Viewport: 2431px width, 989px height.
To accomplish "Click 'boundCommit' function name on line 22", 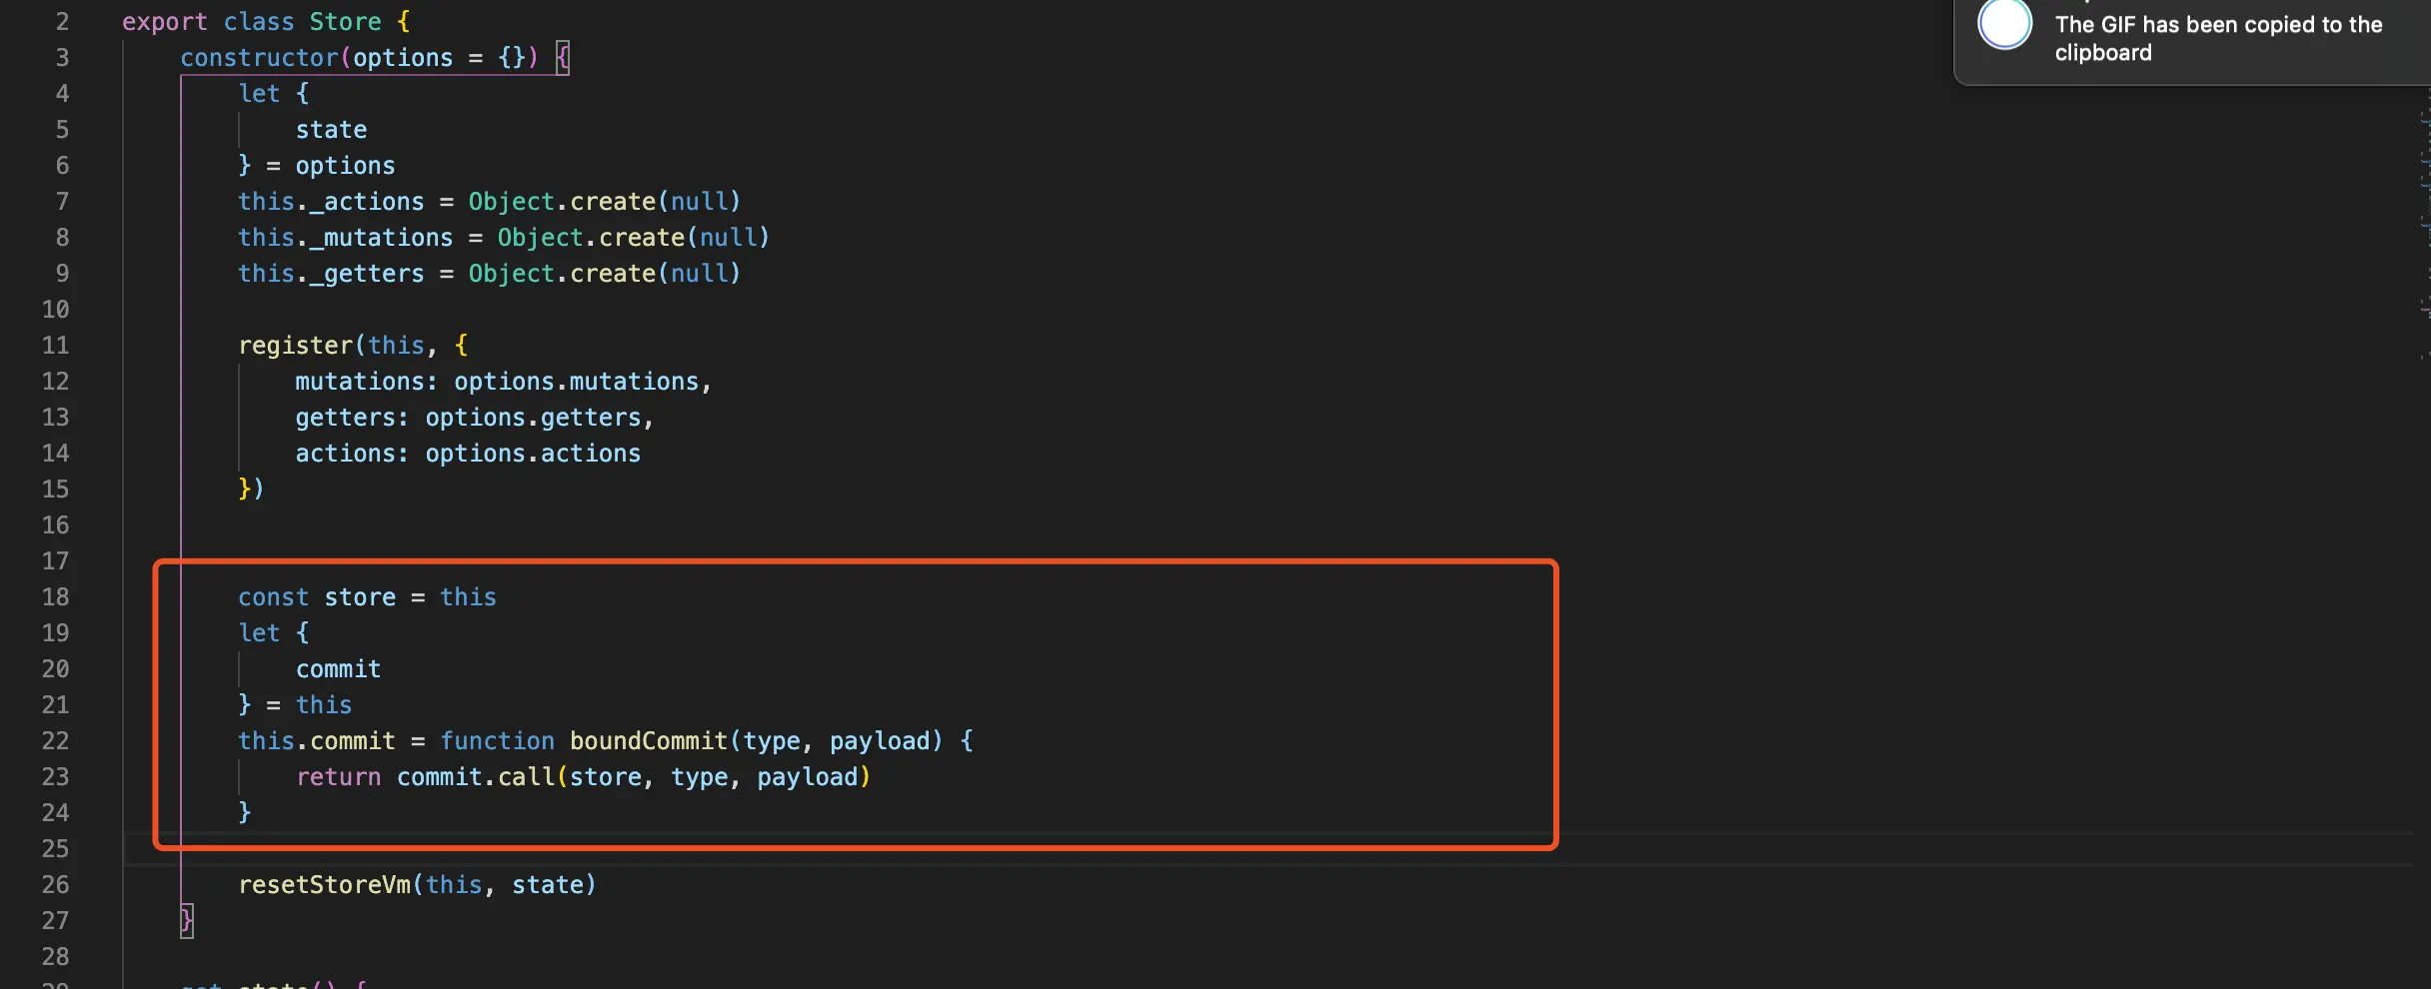I will pyautogui.click(x=648, y=741).
